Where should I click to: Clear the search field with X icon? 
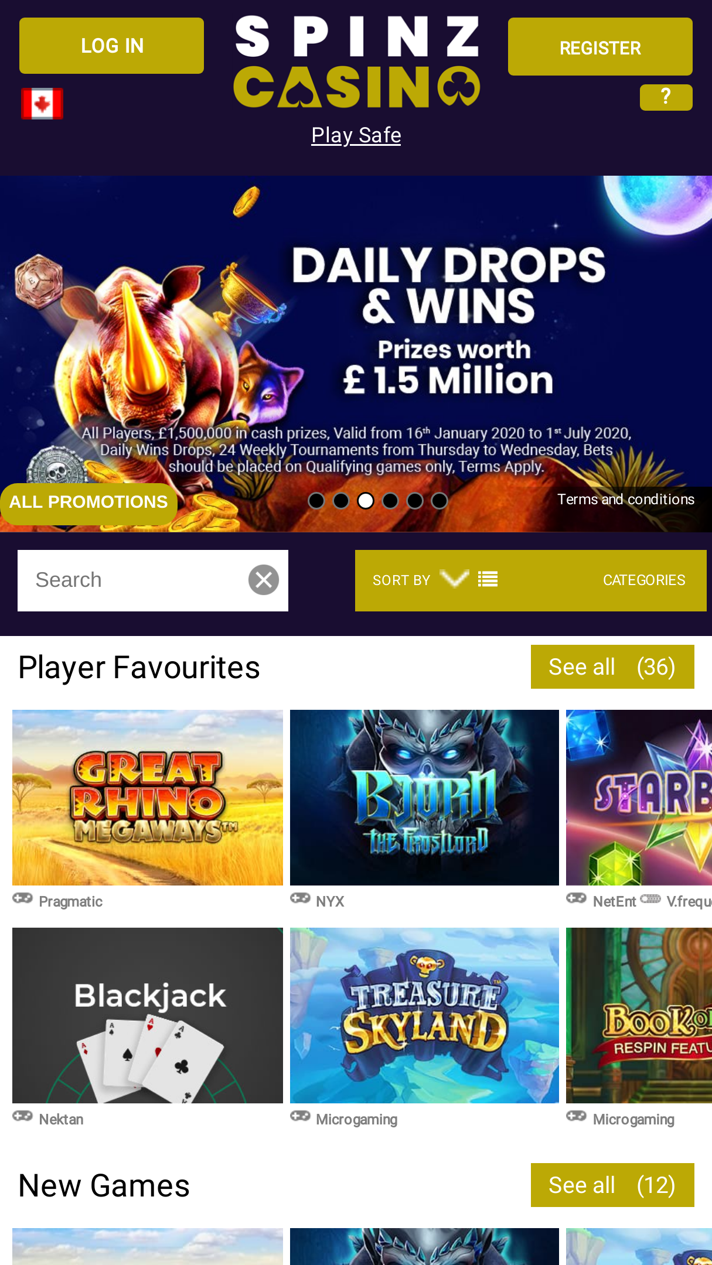pos(264,580)
